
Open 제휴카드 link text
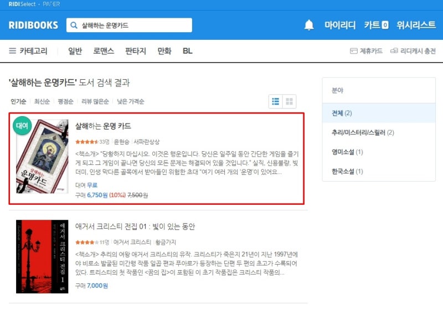tap(371, 51)
